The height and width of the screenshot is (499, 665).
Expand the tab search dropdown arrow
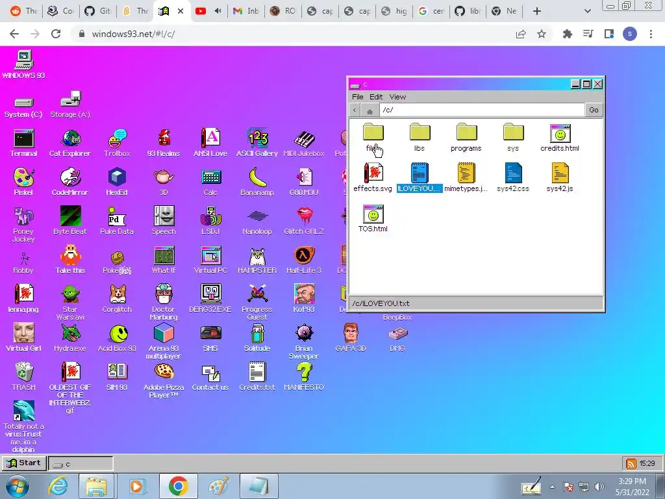point(587,11)
